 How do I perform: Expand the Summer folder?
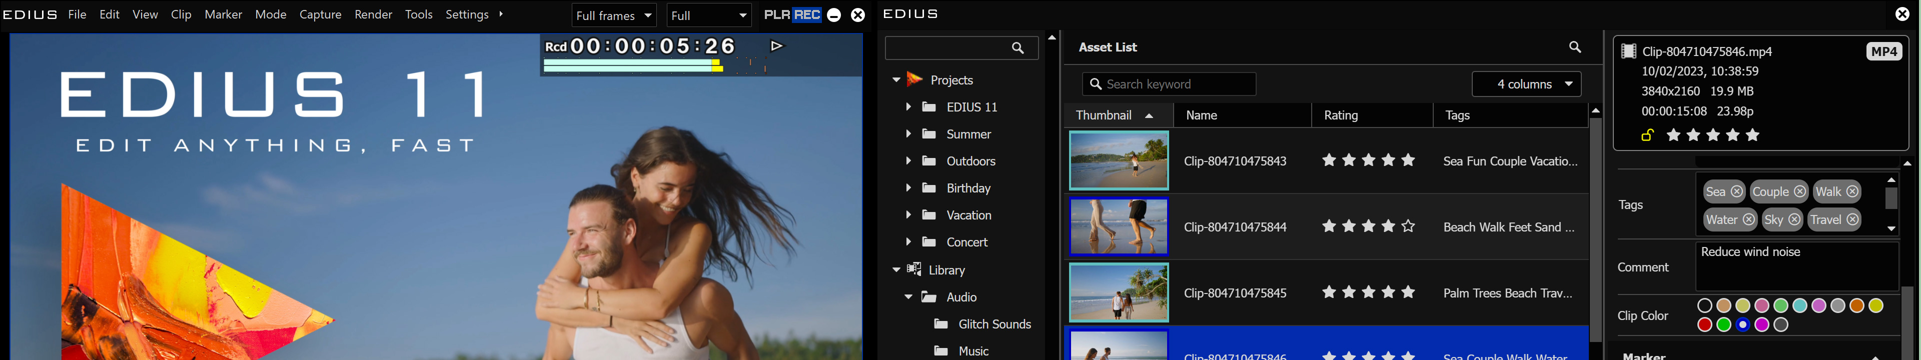pos(908,134)
